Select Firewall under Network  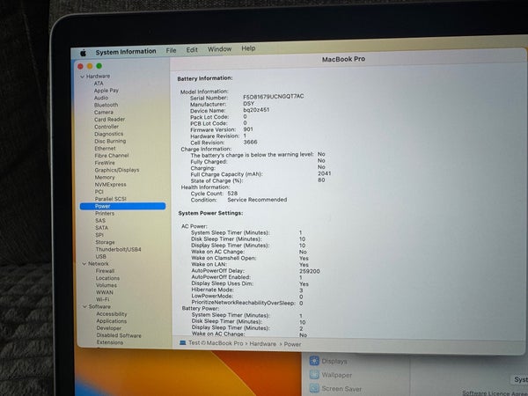pyautogui.click(x=105, y=271)
